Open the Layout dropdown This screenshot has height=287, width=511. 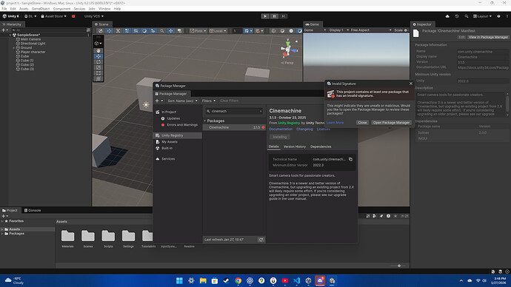click(x=482, y=16)
